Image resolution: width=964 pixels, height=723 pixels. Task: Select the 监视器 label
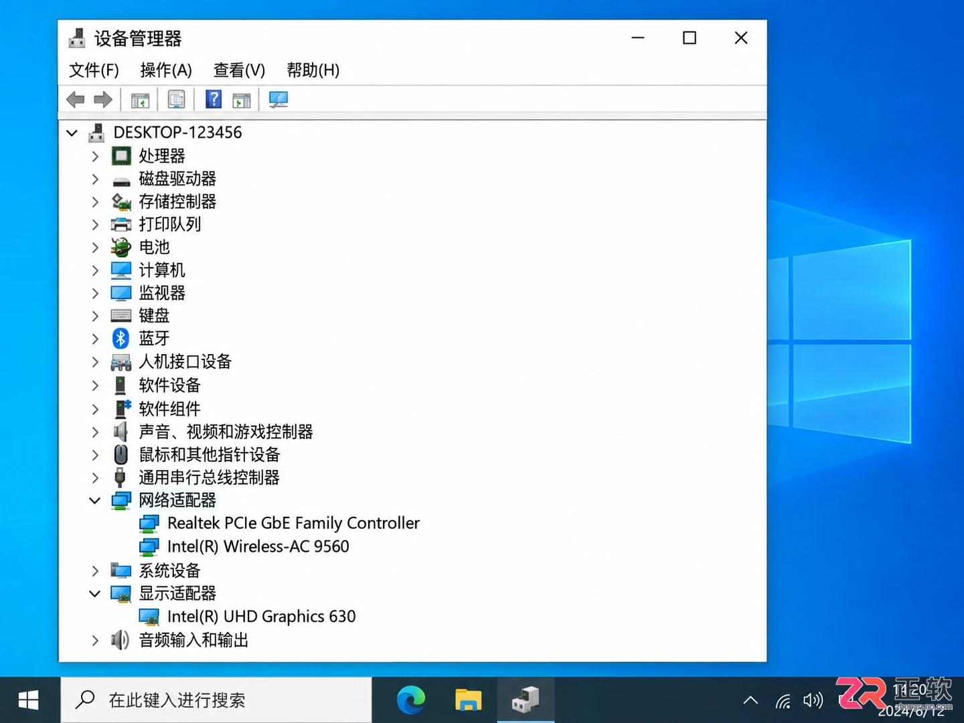coord(162,293)
